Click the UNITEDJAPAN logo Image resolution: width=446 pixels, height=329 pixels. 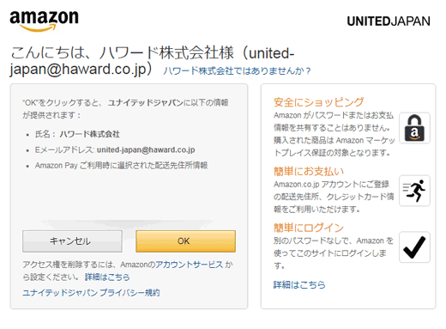(389, 21)
